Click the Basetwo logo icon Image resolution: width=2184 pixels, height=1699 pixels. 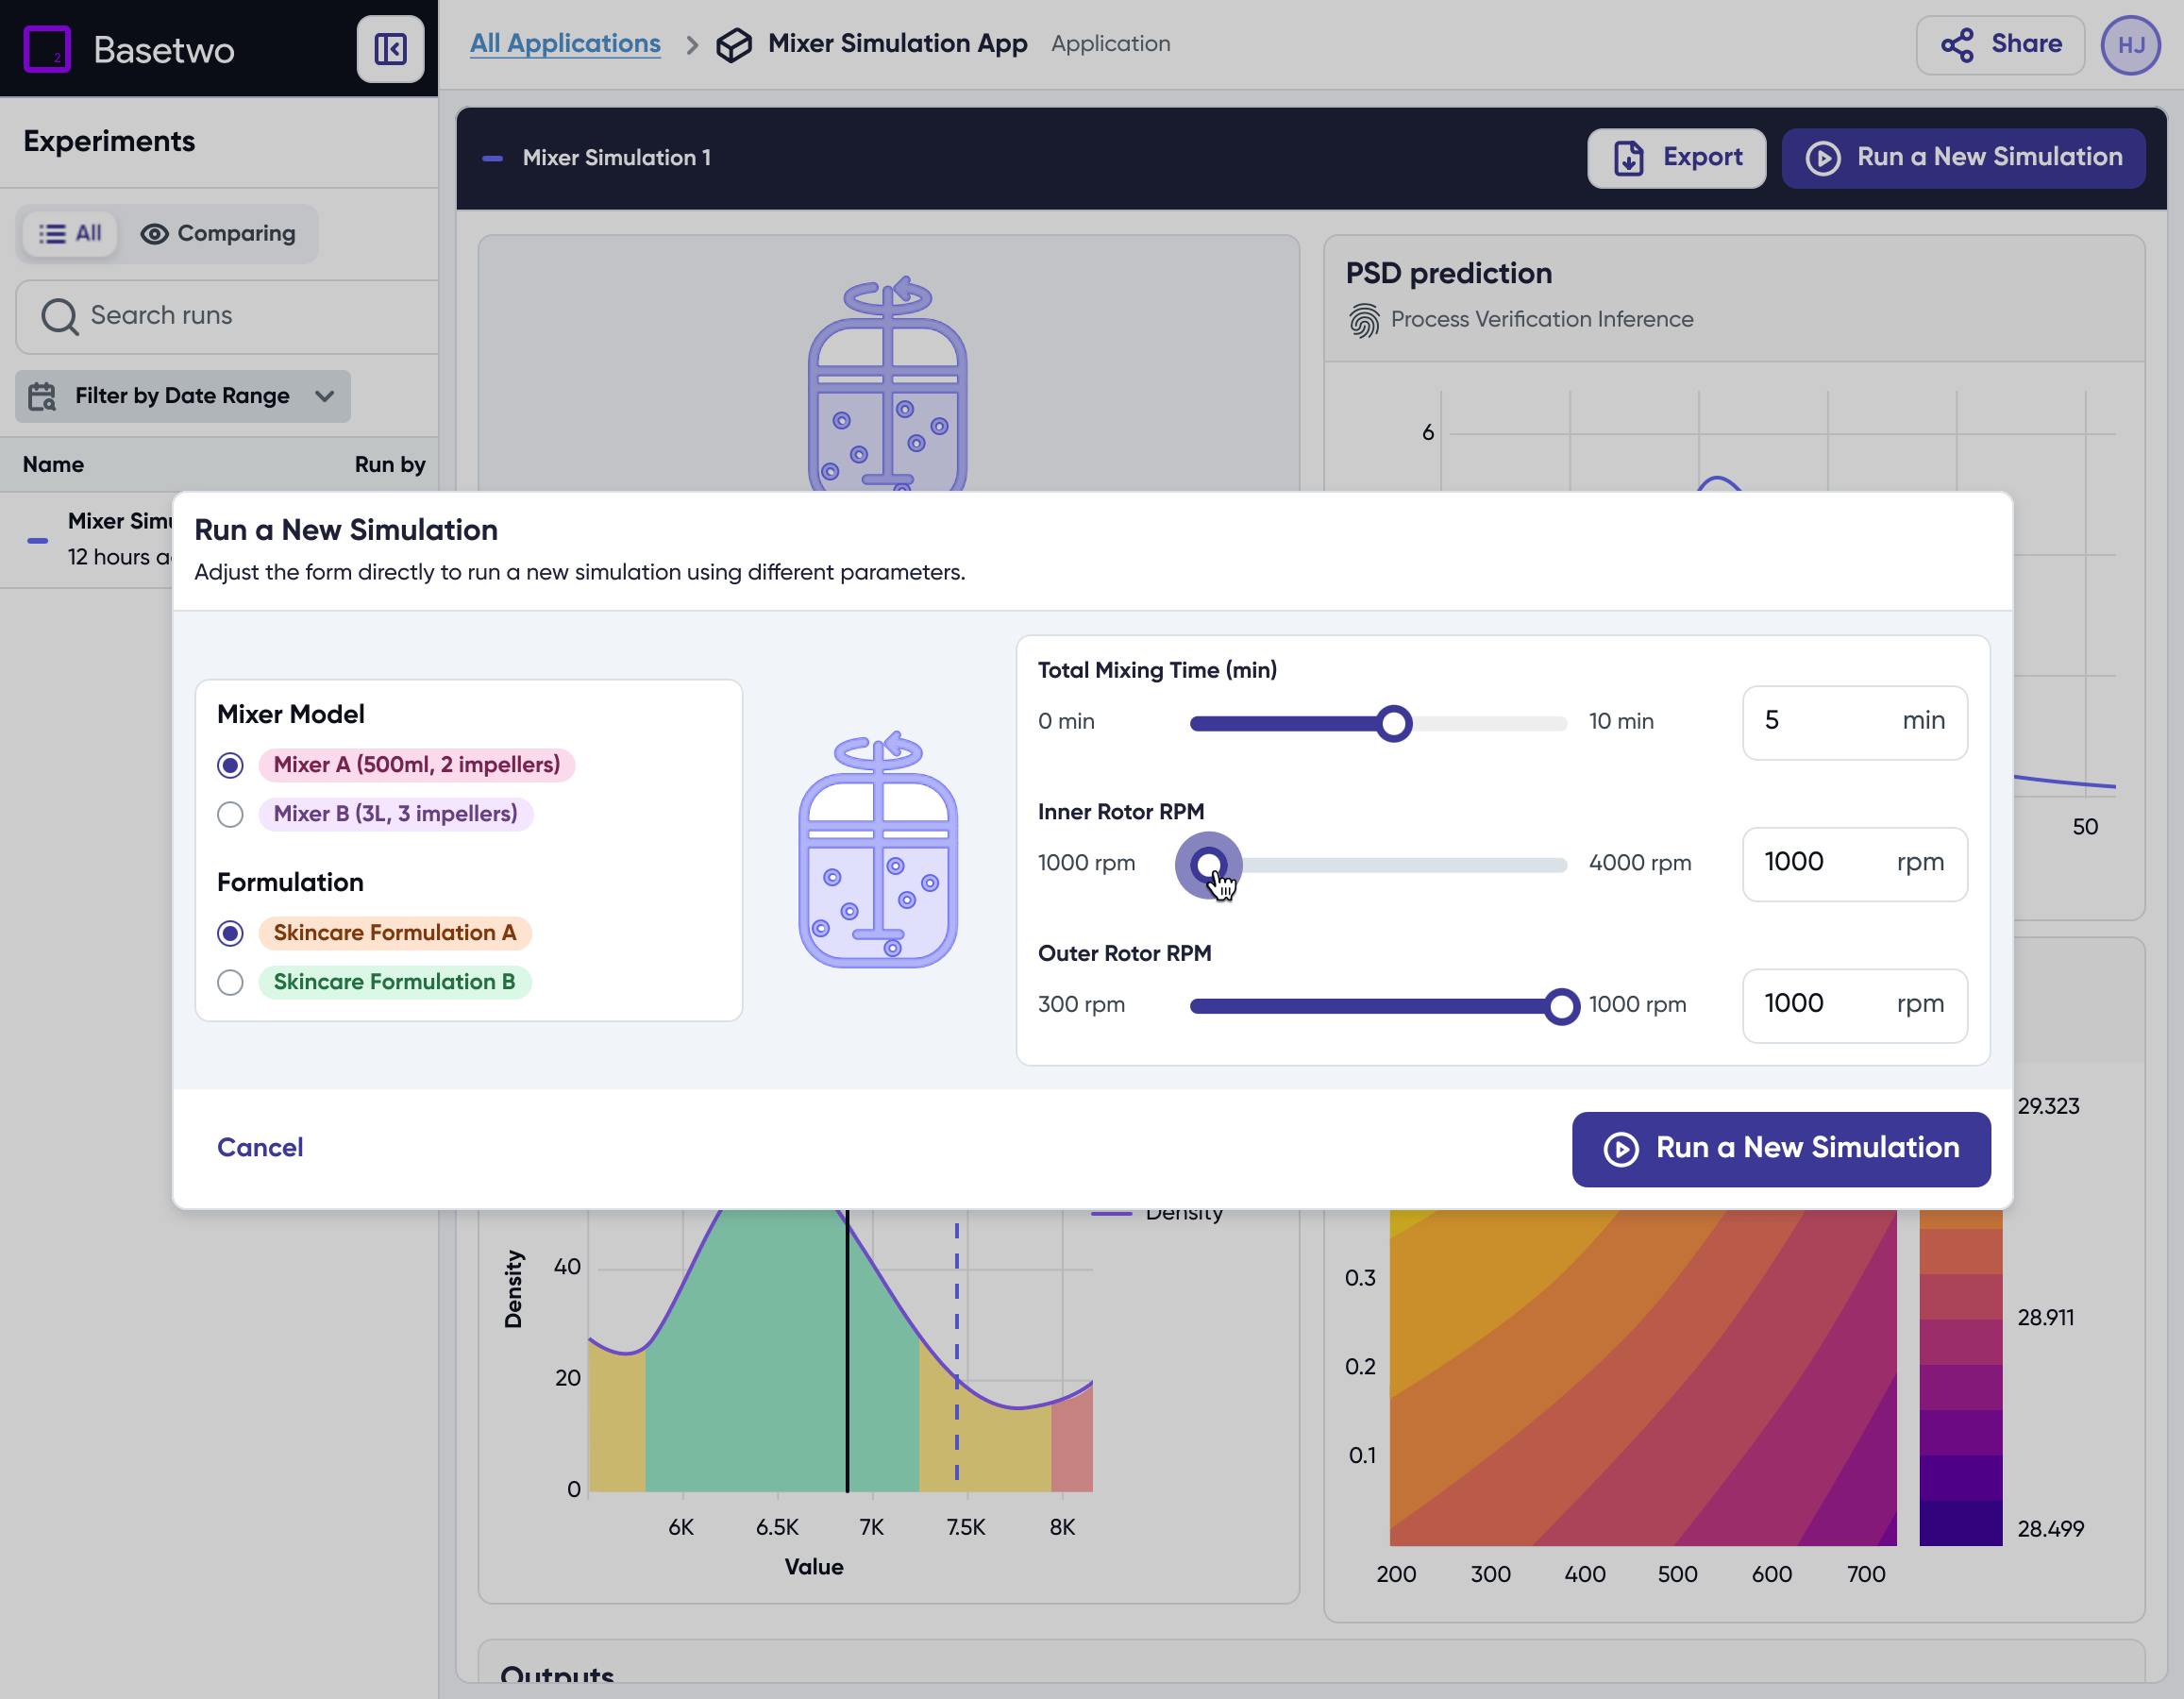(x=47, y=49)
